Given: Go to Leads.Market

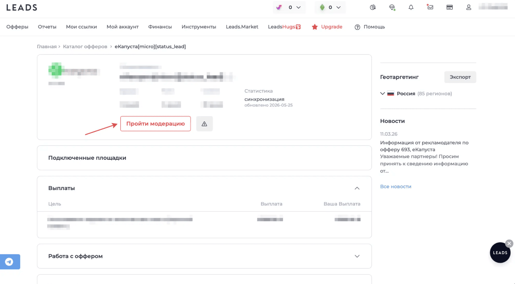Looking at the screenshot, I should coord(242,27).
